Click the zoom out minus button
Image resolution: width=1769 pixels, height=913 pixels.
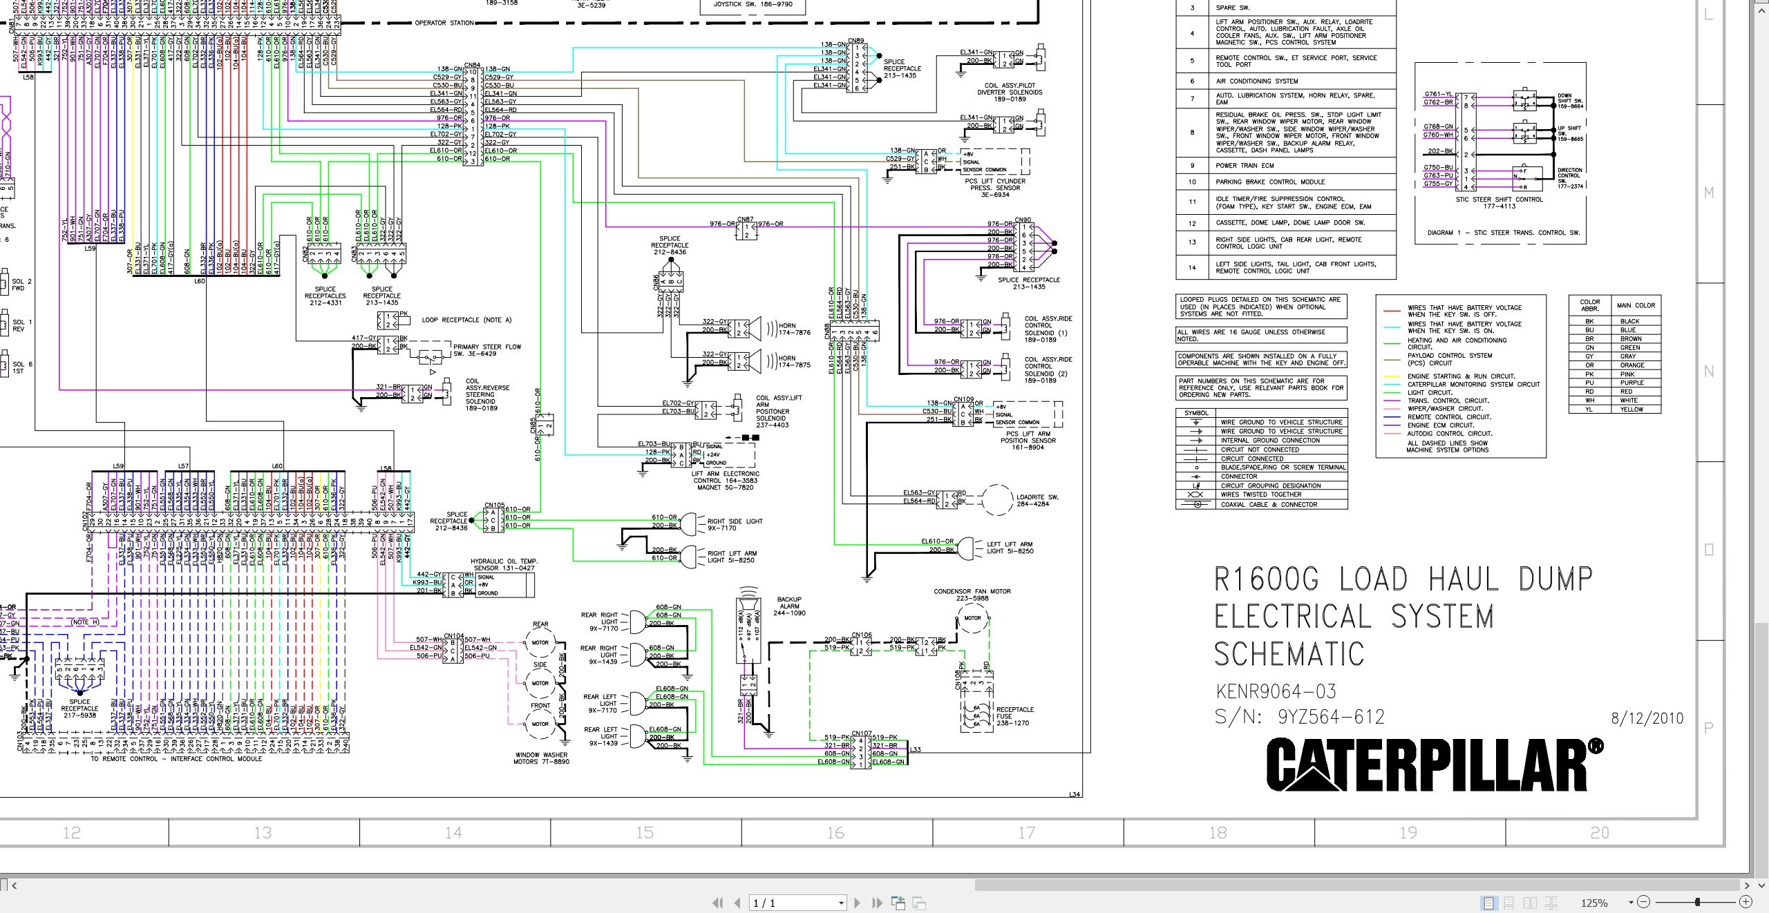(x=1644, y=902)
